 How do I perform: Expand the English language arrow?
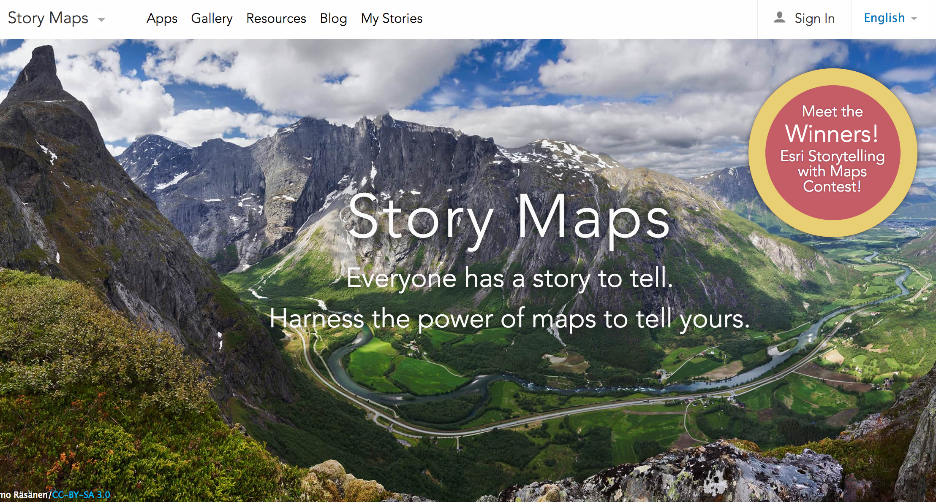pos(914,19)
